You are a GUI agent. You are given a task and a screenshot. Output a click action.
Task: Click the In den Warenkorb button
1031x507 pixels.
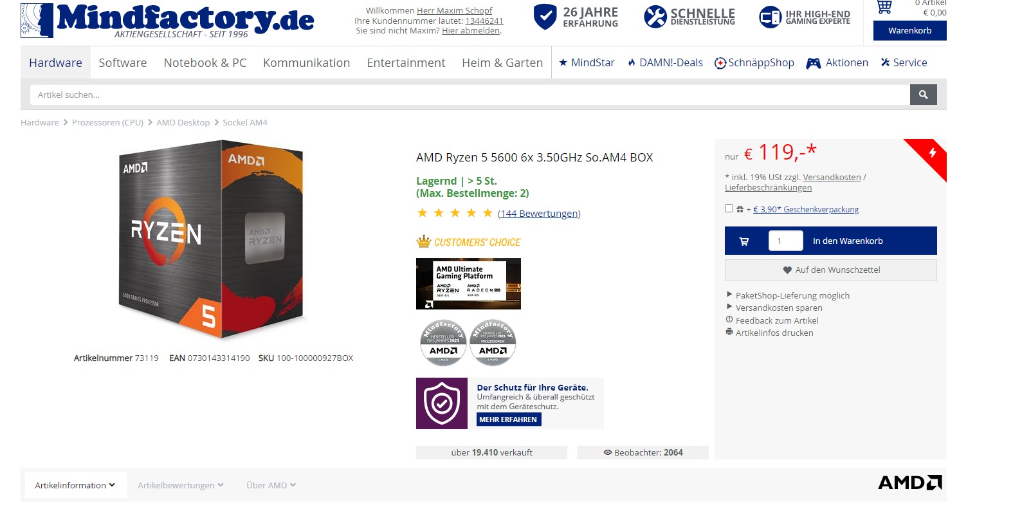pyautogui.click(x=848, y=241)
